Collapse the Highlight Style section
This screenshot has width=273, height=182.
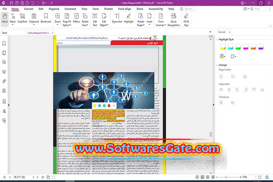217,39
